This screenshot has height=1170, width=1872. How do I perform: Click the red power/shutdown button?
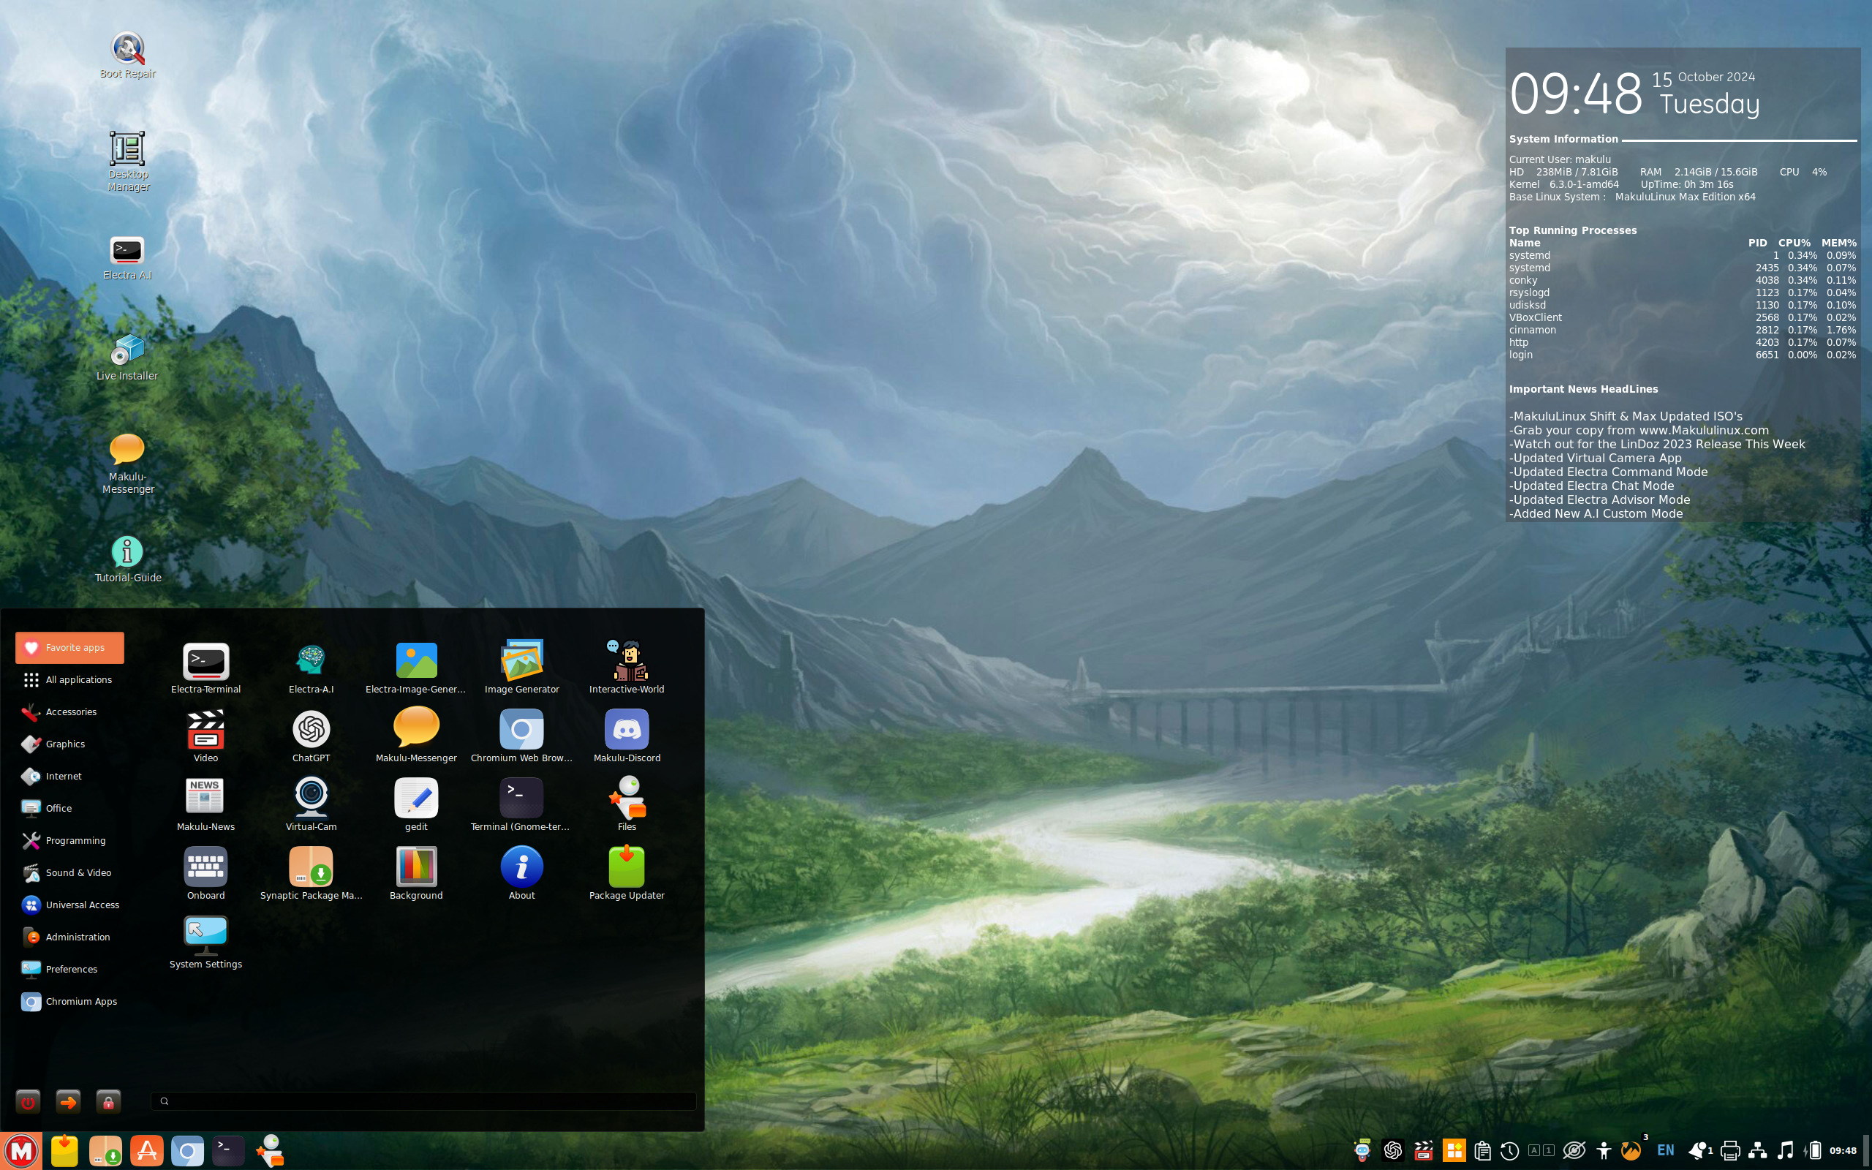click(28, 1102)
